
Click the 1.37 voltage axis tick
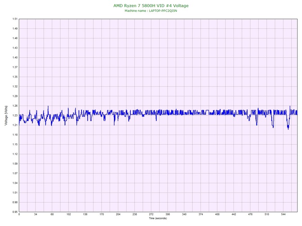(15, 67)
